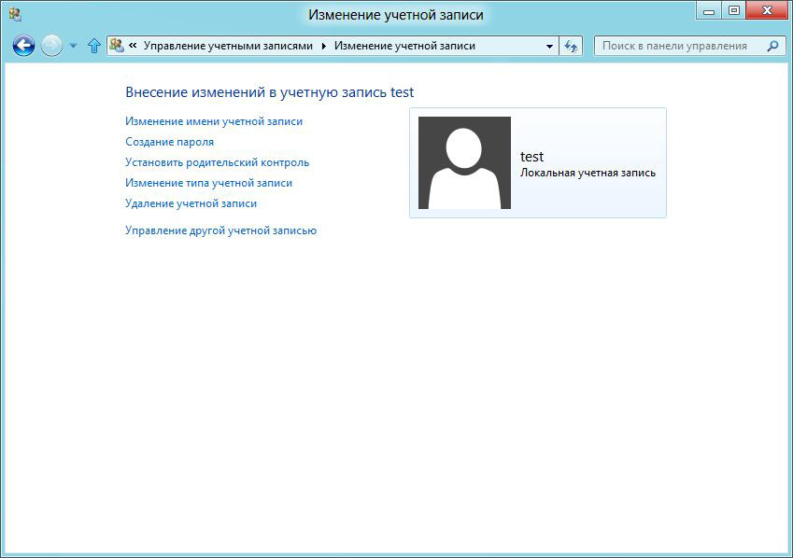Image resolution: width=793 pixels, height=558 pixels.
Task: Click the search magnifier icon
Action: click(773, 45)
